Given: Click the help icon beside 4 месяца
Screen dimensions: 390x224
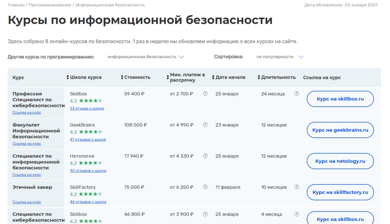Looking at the screenshot, I should coord(296,214).
